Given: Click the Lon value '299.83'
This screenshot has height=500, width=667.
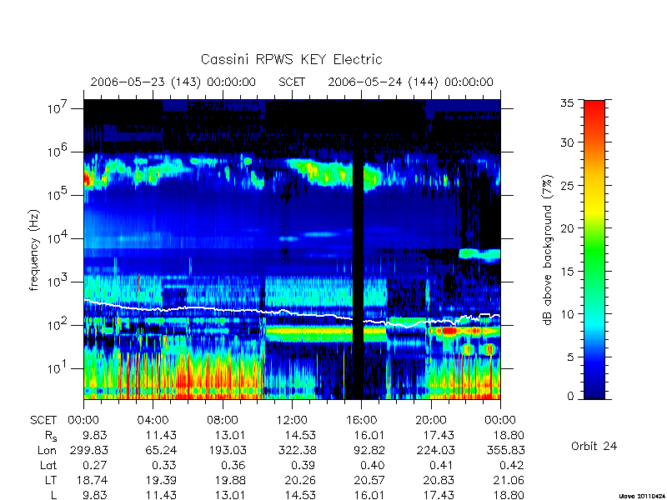Looking at the screenshot, I should (x=89, y=450).
